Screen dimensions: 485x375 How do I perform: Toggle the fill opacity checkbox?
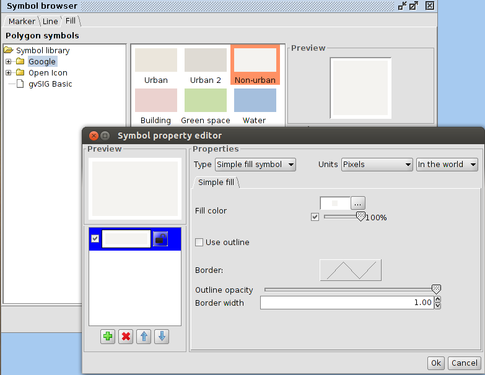pos(315,217)
